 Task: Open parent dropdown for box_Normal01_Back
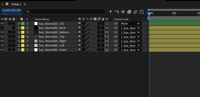pyautogui.click(x=130, y=28)
